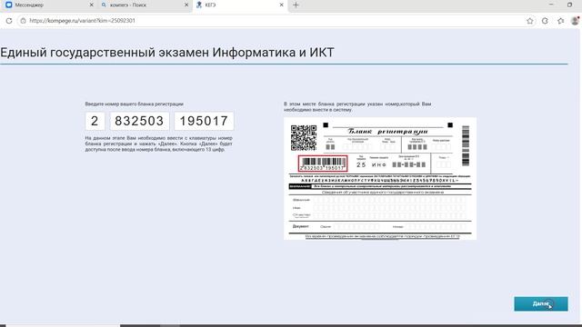Close the компегэ - Поиск tab
Screen dimensions: 582x327
(x=186, y=5)
